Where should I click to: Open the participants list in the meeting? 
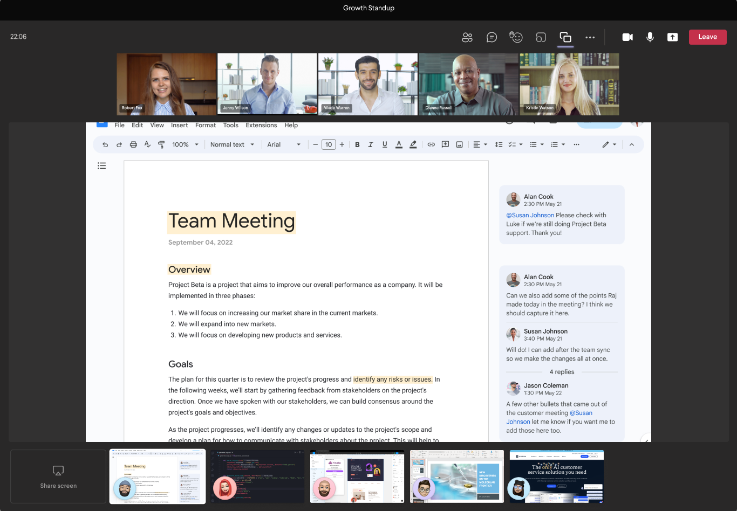pyautogui.click(x=467, y=37)
